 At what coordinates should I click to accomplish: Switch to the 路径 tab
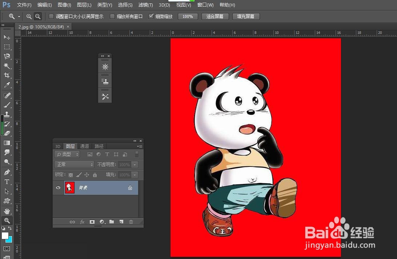tap(99, 146)
